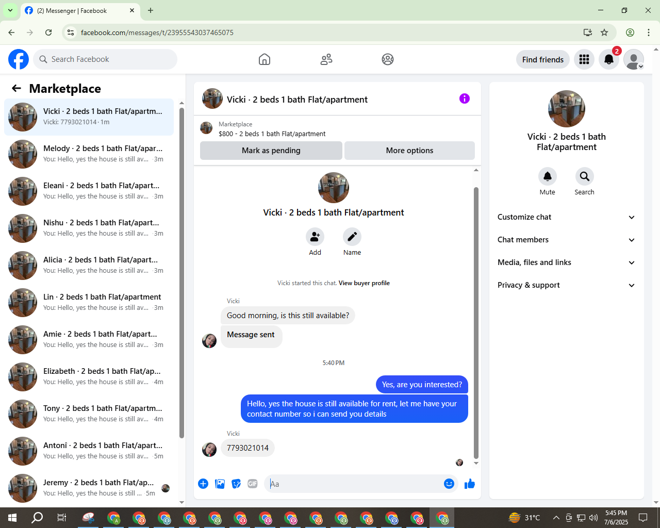
Task: Open the emoji picker in message box
Action: pyautogui.click(x=449, y=484)
